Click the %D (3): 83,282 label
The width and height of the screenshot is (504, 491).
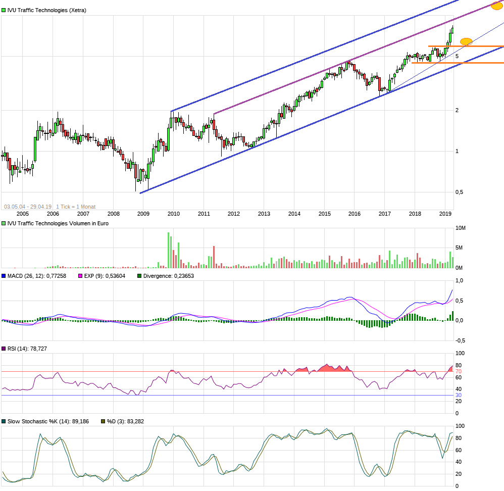click(x=125, y=421)
